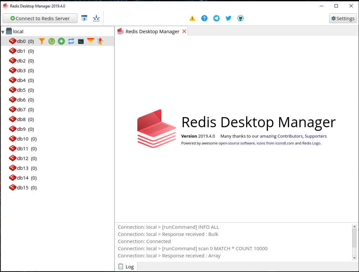
Task: Select database db4
Action: coord(58,80)
